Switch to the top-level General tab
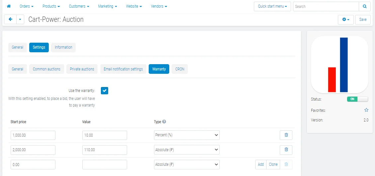This screenshot has width=375, height=176. pyautogui.click(x=18, y=47)
